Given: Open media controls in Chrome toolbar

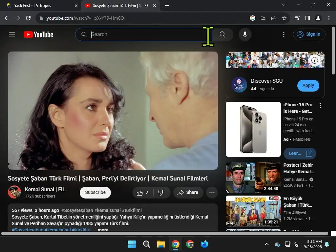Looking at the screenshot, I should click(x=297, y=18).
